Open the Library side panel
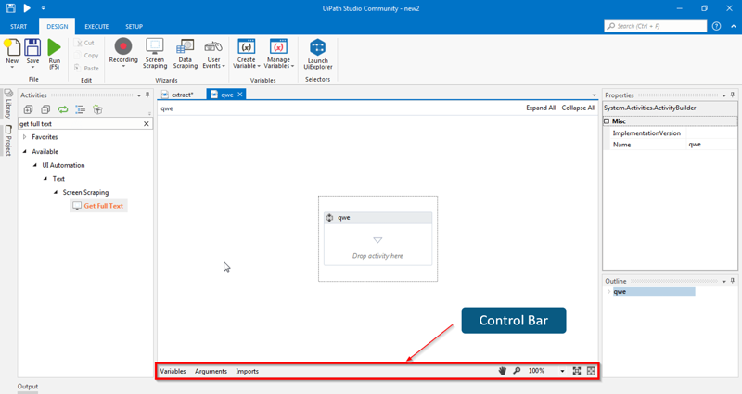Screen dimensions: 742x394 pyautogui.click(x=8, y=103)
